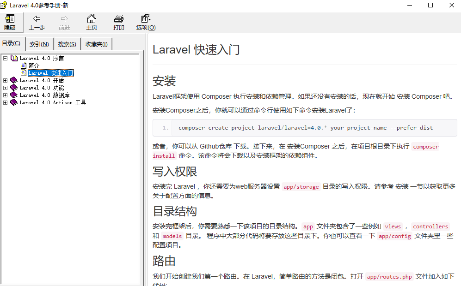Click the page icon beside 简介

click(x=24, y=66)
